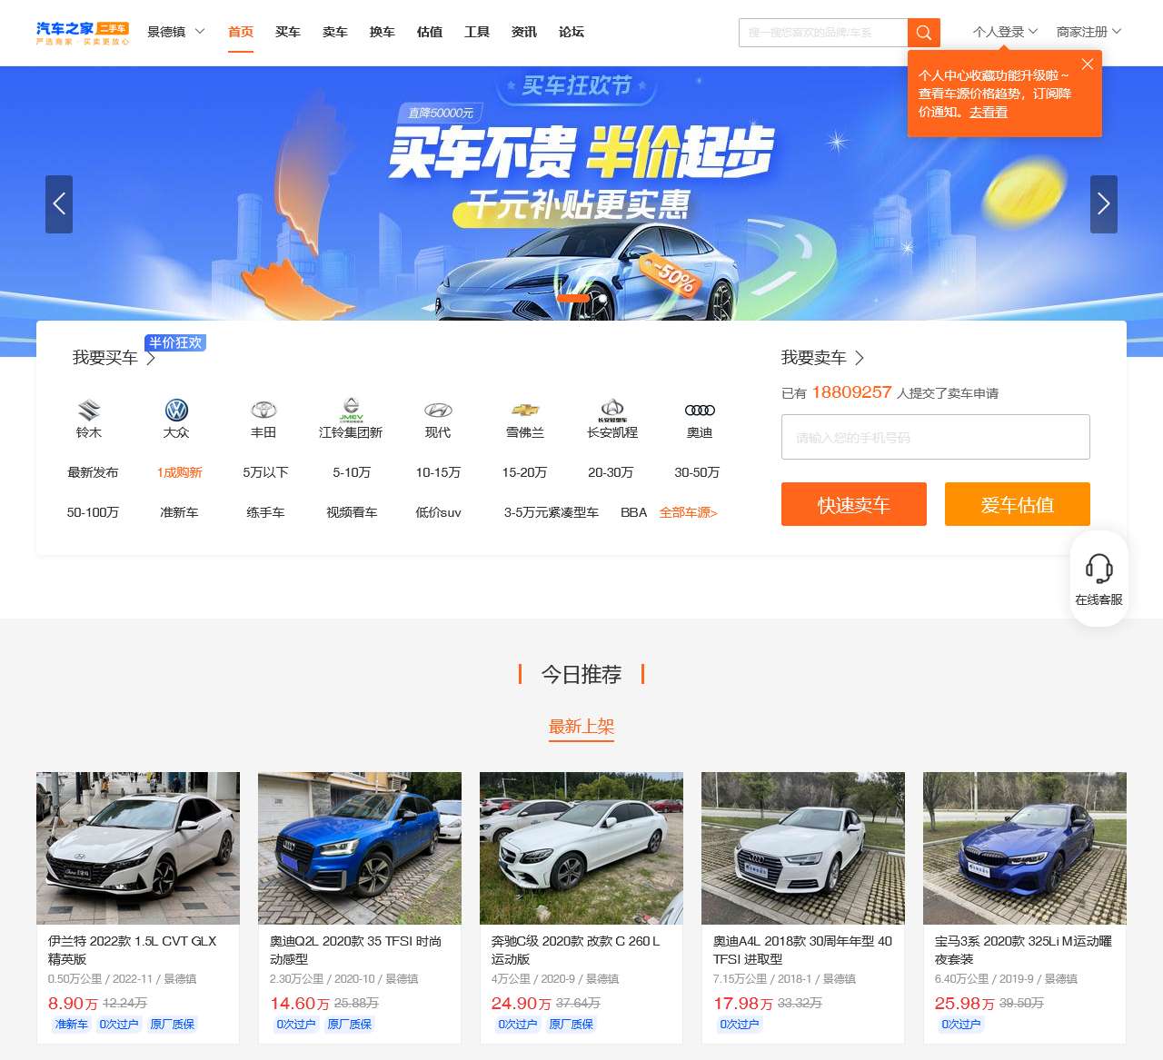This screenshot has width=1163, height=1060.
Task: Open the 奥迪Q2L 2020款 car photo
Action: [360, 848]
